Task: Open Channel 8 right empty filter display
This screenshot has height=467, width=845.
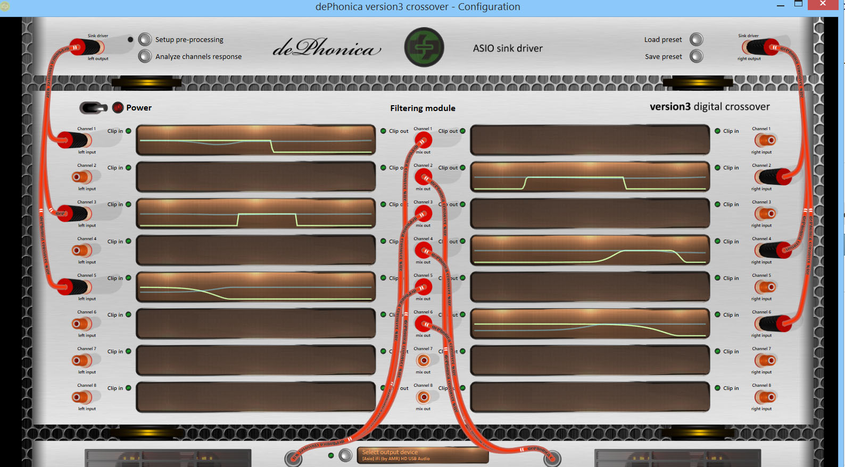Action: [590, 397]
